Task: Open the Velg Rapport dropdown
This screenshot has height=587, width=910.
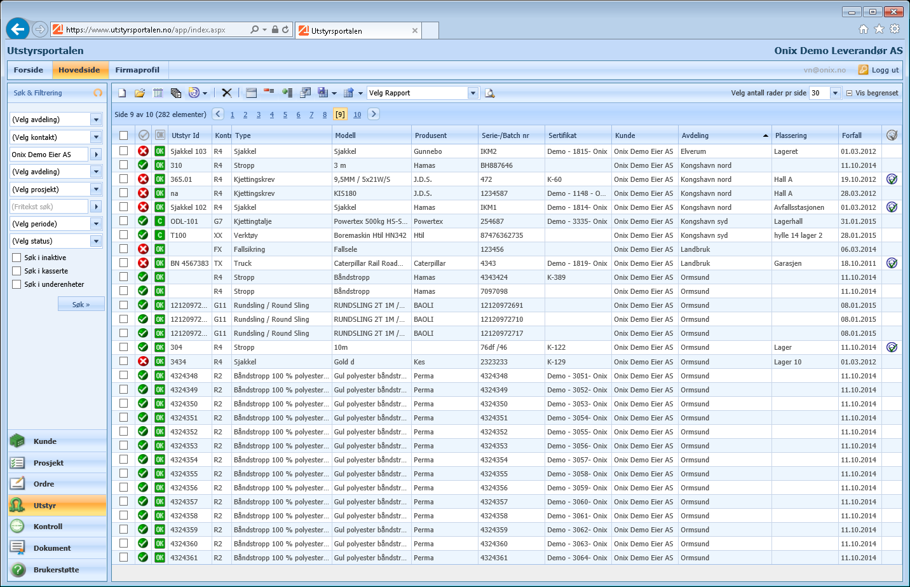Action: point(473,93)
